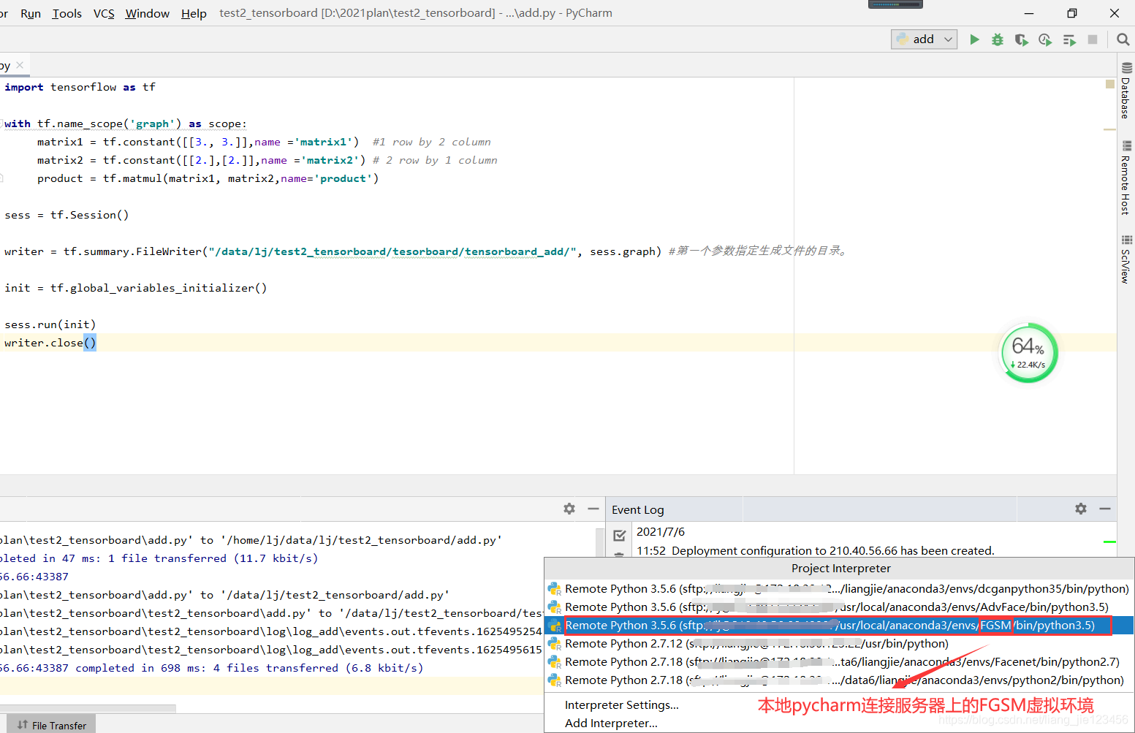Select the File Transfer bottom tab
1135x733 pixels.
[x=51, y=725]
